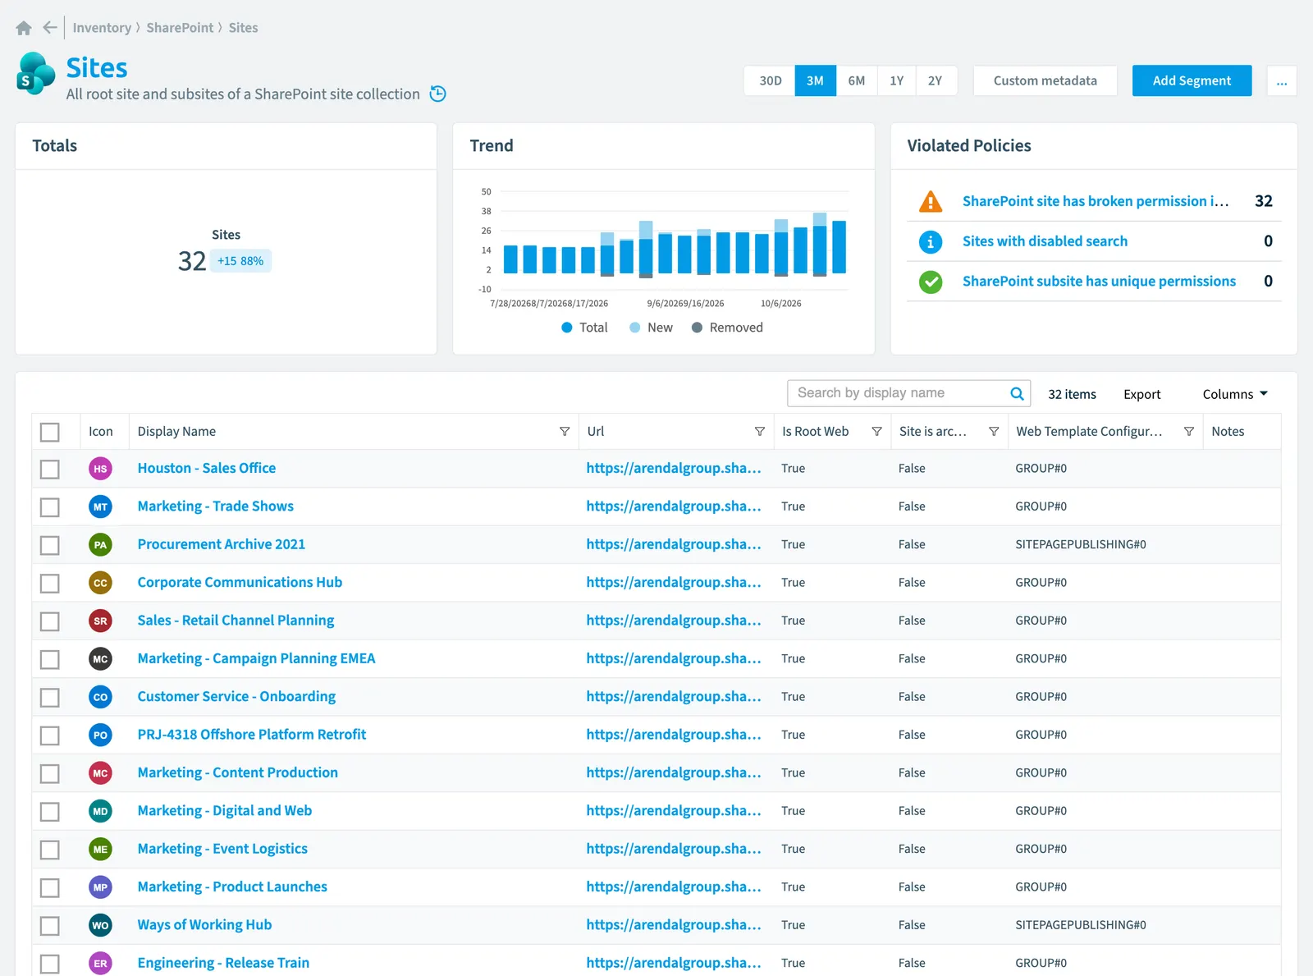This screenshot has height=976, width=1313.
Task: Open the SharePoint breadcrumb link
Action: pos(180,28)
